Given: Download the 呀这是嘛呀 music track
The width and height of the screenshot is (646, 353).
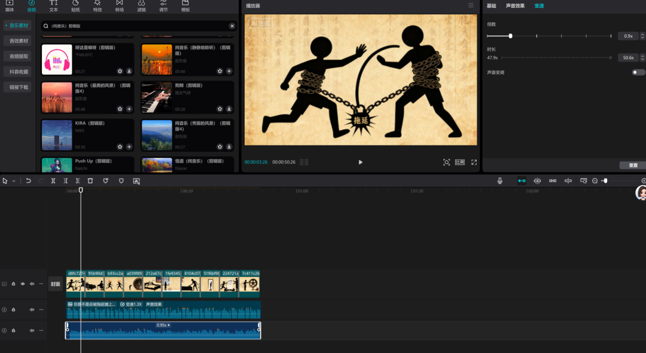Looking at the screenshot, I should click(129, 71).
